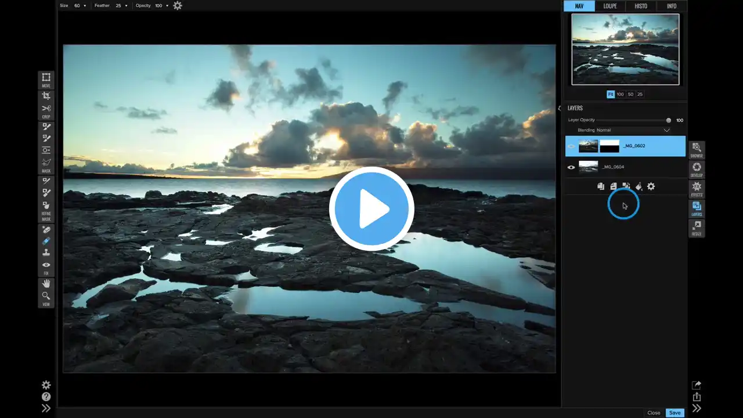
Task: Open layer settings gear in Layers panel
Action: 651,186
